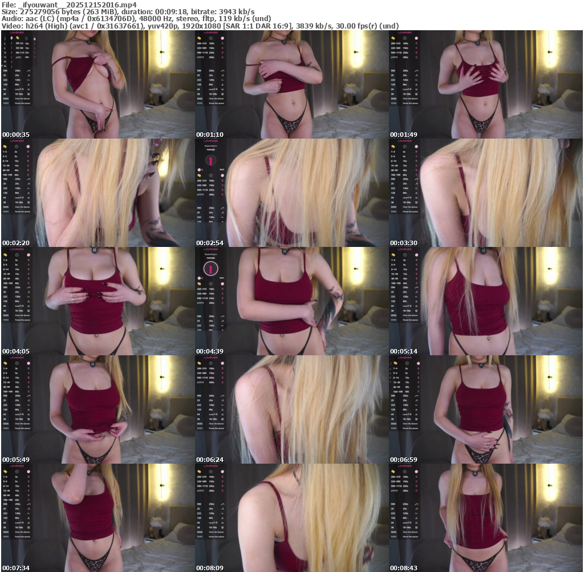This screenshot has width=584, height=572.
Task: Open the frame thumbnail stamped 00:03:30
Action: (486, 193)
